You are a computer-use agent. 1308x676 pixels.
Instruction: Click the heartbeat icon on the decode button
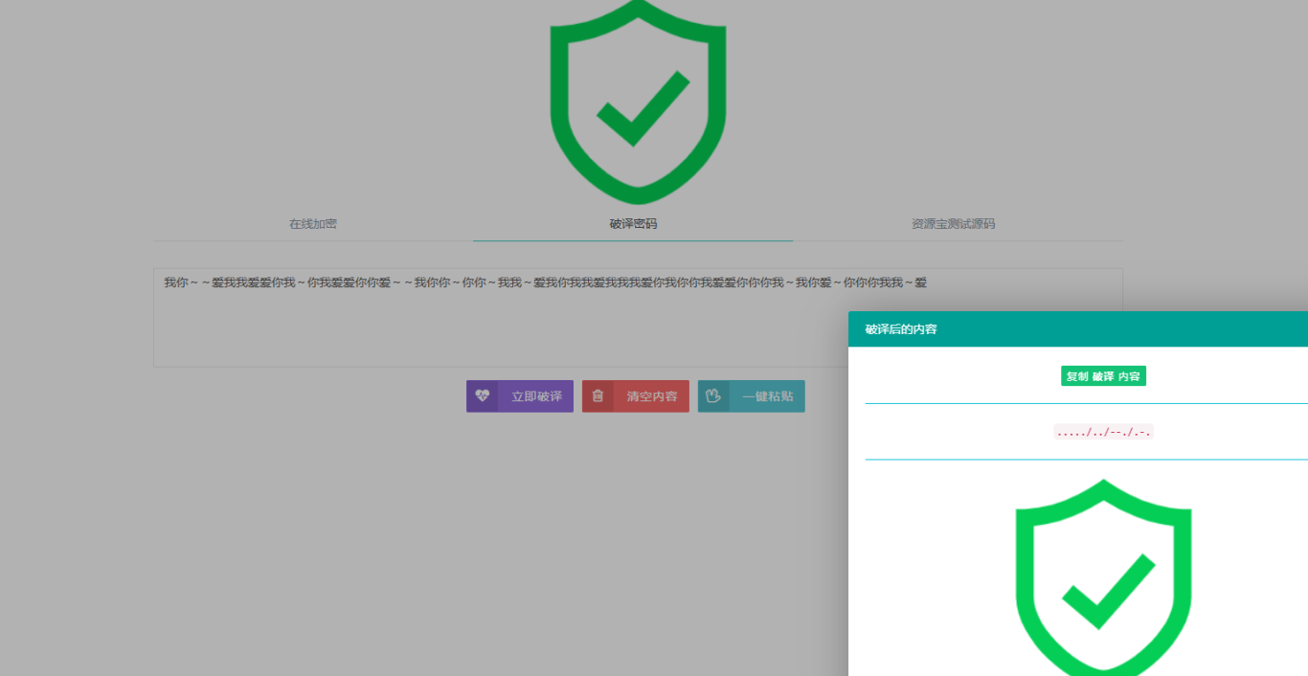(x=482, y=396)
